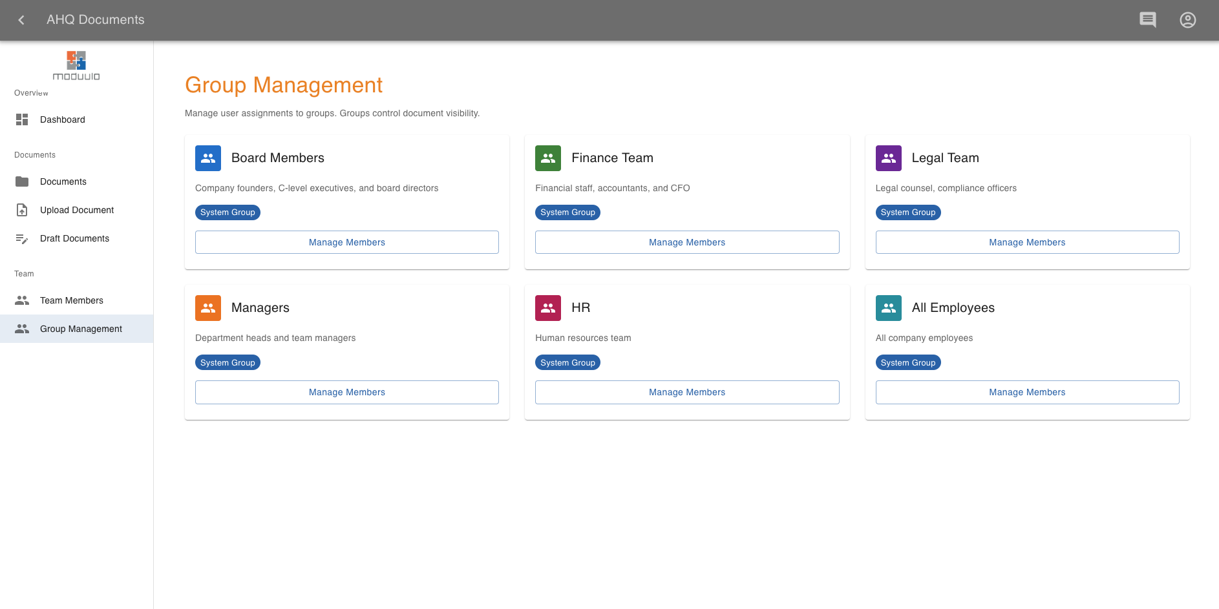Open Manage Members for HR

[687, 392]
